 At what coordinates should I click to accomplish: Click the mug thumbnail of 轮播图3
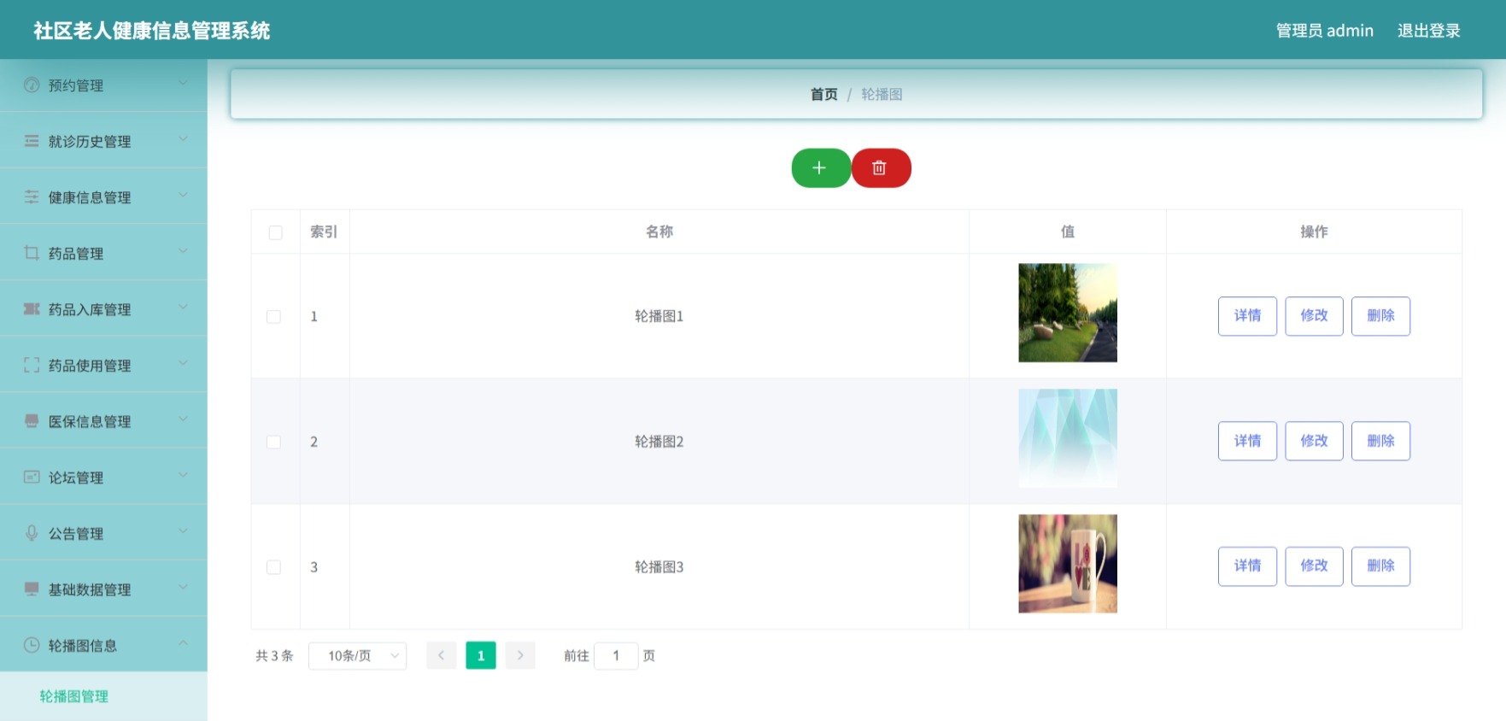(1068, 564)
